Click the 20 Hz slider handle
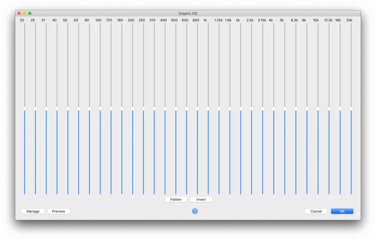 (x=25, y=109)
